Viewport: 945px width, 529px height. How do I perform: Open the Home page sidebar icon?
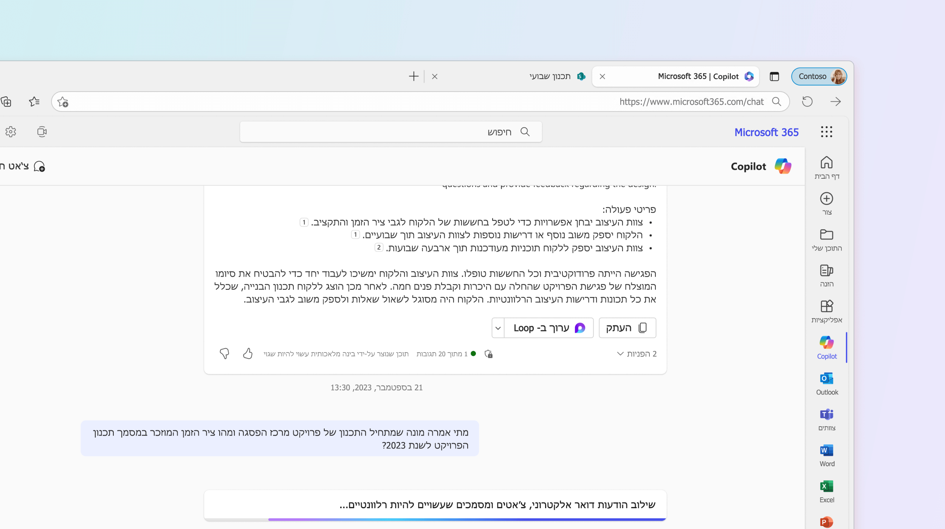[x=826, y=167]
